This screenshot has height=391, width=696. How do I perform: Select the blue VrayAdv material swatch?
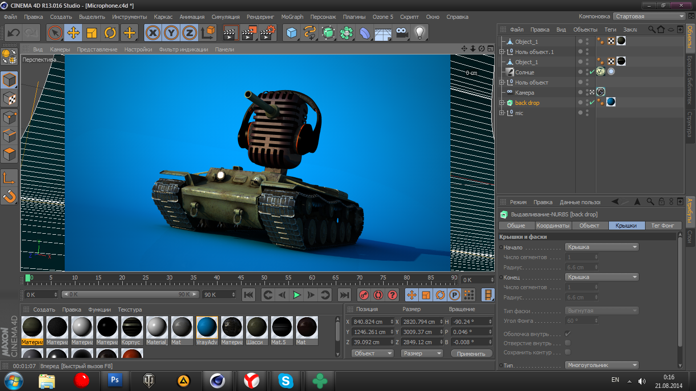pos(207,326)
